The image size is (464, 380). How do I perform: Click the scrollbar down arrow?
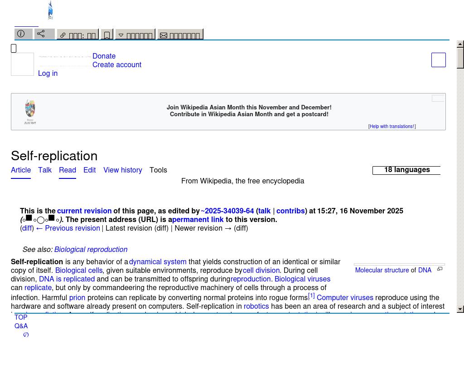tap(460, 309)
